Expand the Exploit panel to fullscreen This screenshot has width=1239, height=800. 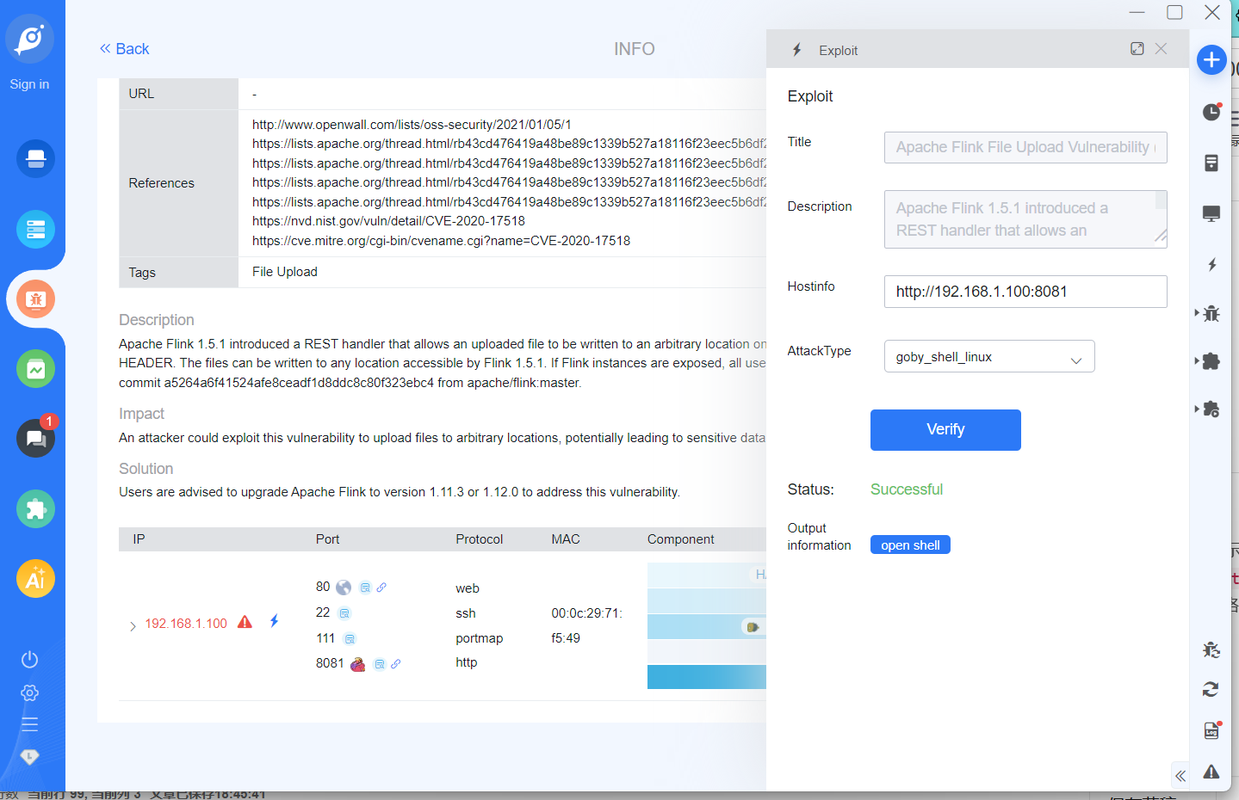tap(1137, 49)
